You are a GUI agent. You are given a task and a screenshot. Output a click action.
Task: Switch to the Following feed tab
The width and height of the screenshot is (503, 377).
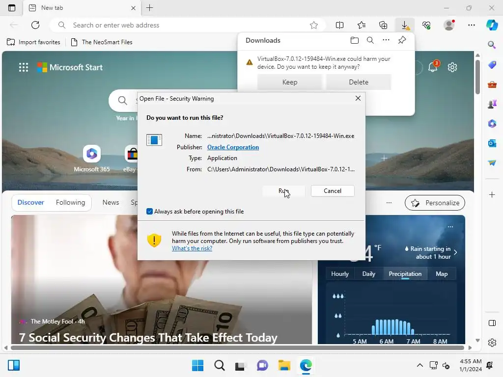[x=70, y=202]
